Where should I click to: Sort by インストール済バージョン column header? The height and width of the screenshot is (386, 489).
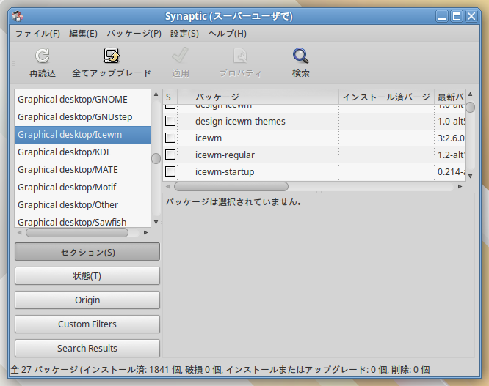tap(387, 97)
